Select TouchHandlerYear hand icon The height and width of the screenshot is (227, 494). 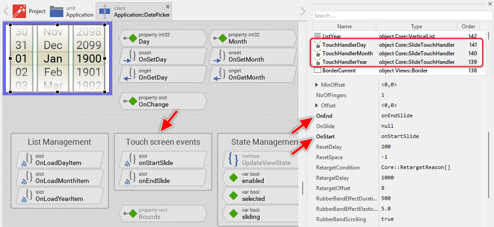[318, 62]
